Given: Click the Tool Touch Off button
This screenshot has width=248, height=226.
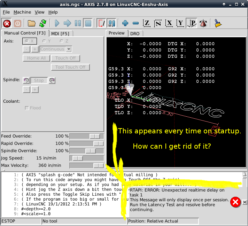Looking at the screenshot, I should coord(70,67).
